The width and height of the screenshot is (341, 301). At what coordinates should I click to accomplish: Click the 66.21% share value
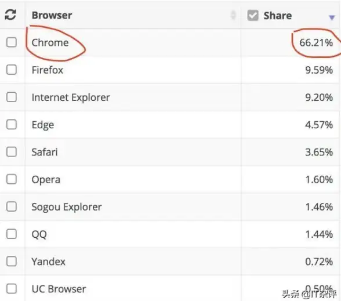(316, 43)
